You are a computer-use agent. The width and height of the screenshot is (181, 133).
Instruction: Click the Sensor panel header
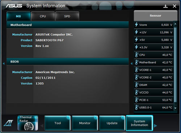point(155,16)
